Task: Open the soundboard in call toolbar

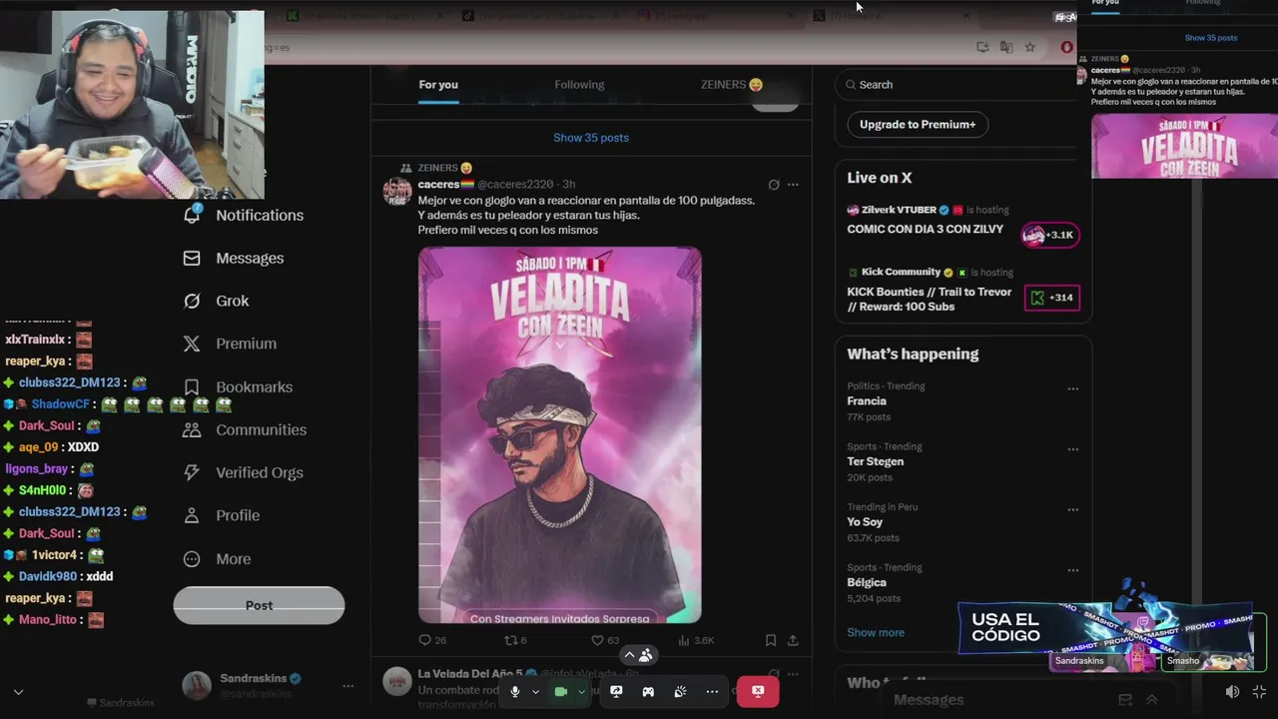Action: point(680,691)
